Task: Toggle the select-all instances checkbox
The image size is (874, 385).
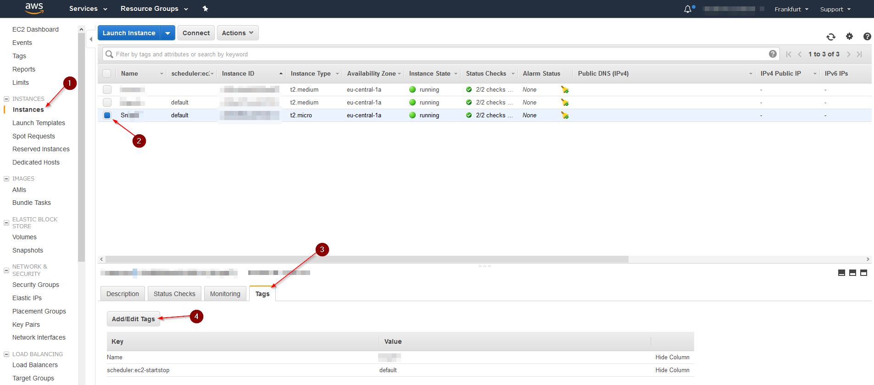Action: [x=107, y=73]
